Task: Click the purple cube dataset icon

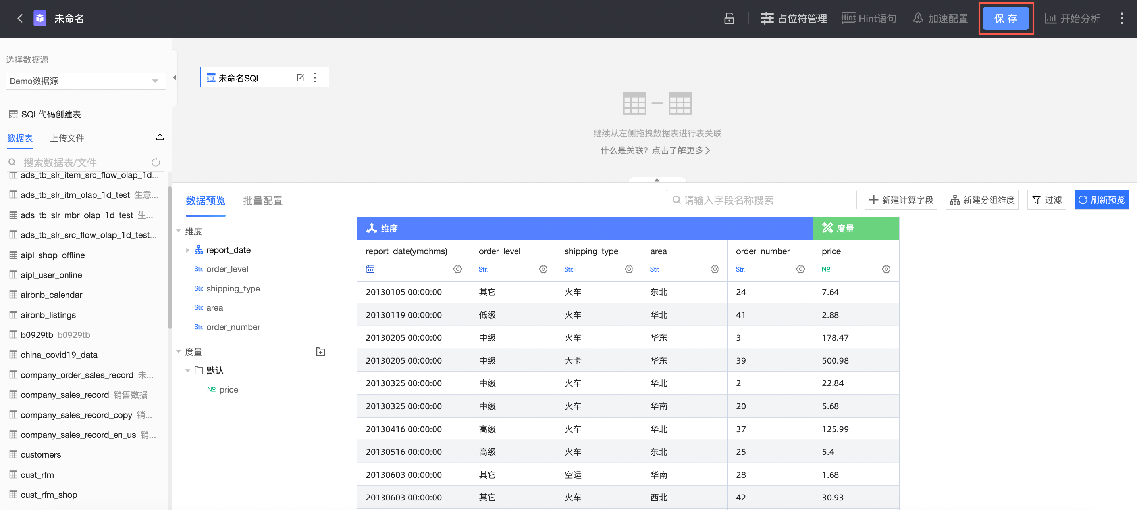Action: point(40,19)
